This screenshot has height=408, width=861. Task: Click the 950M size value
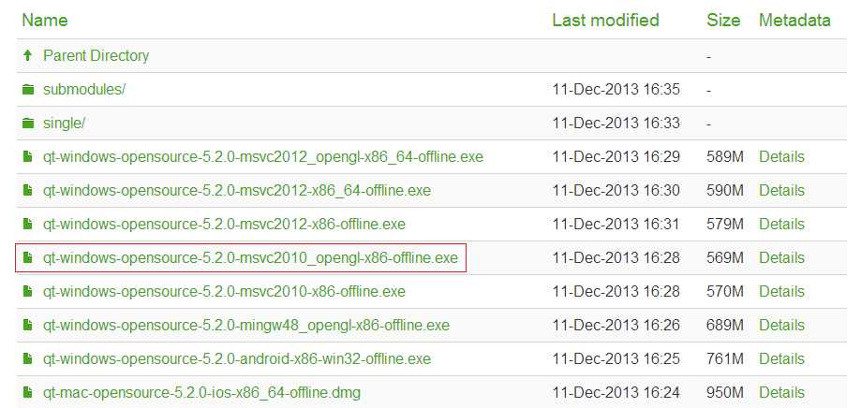725,393
